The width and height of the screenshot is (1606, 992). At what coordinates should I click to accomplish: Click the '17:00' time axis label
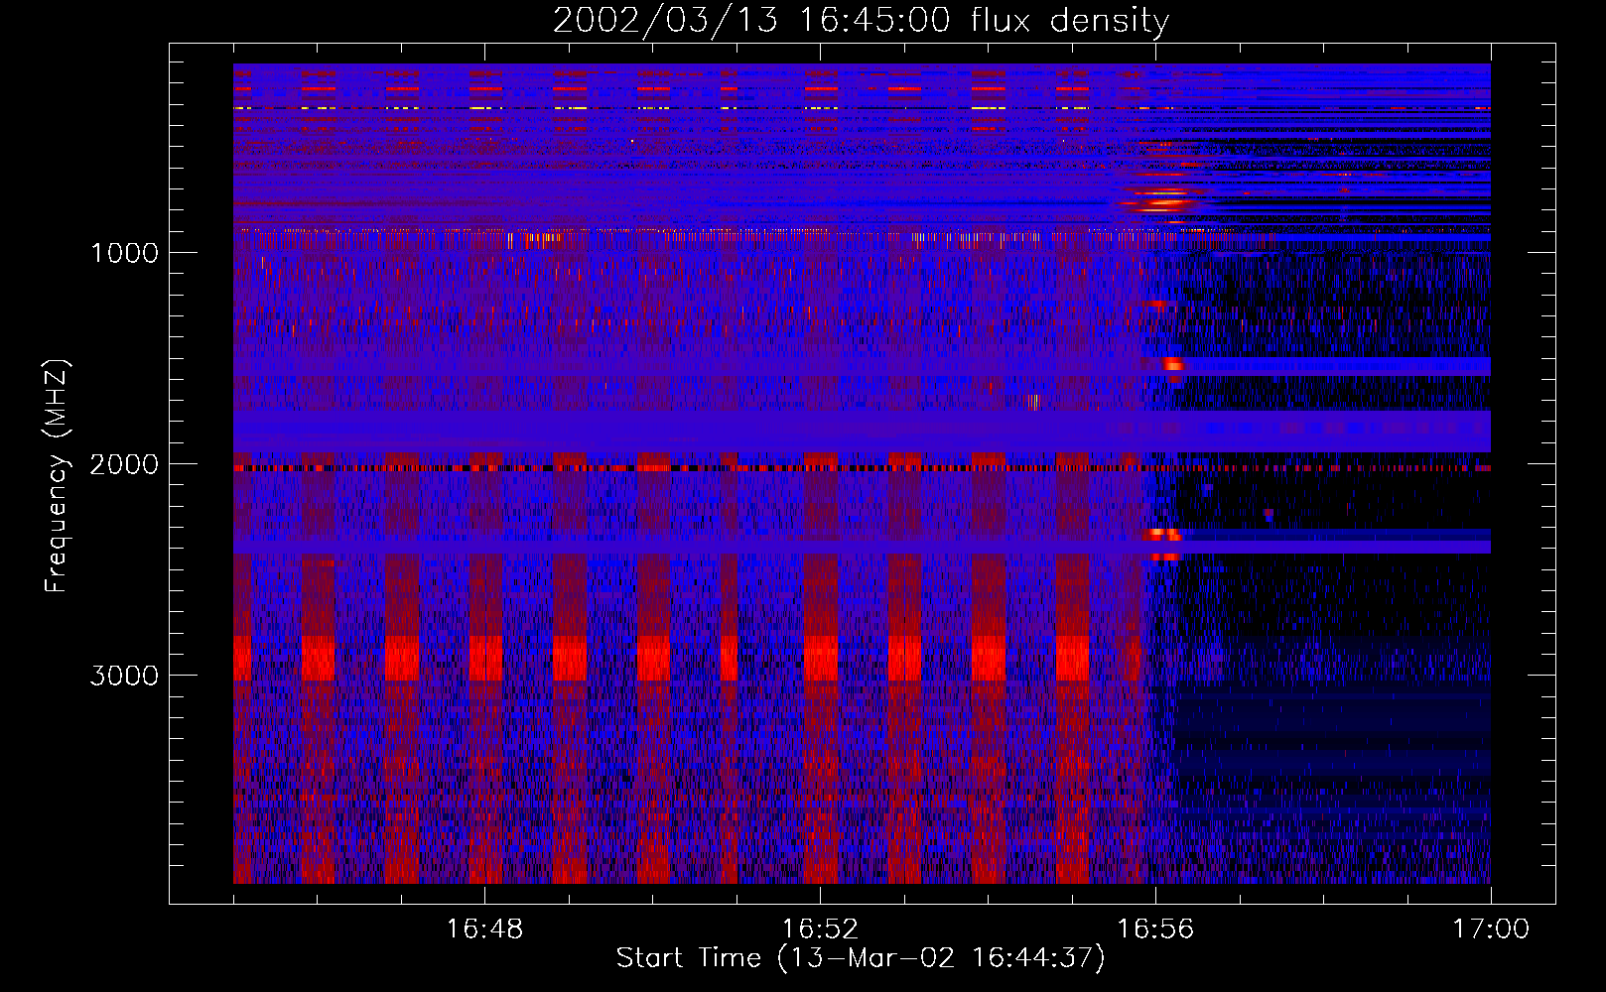[x=1491, y=930]
